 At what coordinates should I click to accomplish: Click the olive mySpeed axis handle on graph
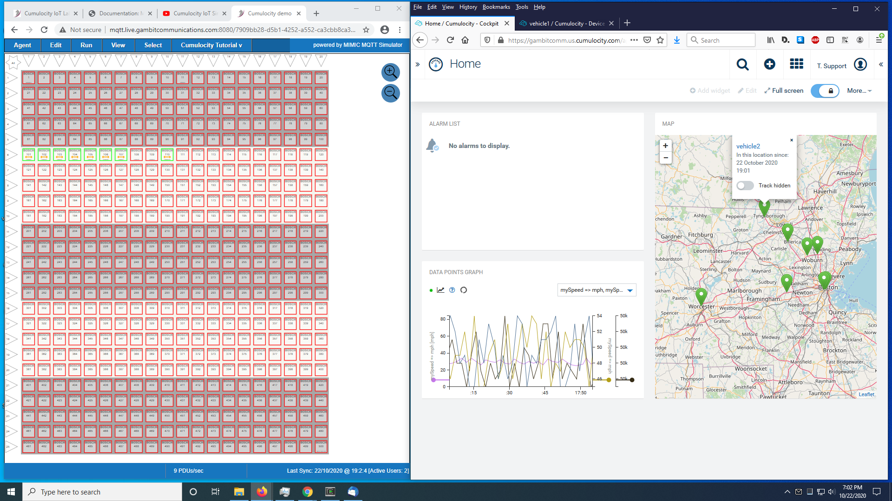click(609, 380)
